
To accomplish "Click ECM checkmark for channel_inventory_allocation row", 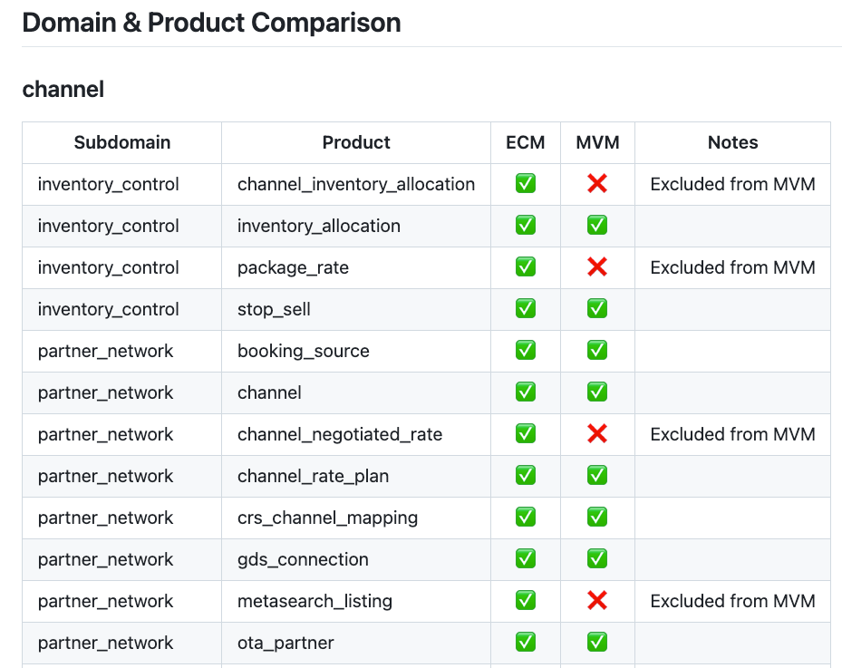I will tap(525, 184).
